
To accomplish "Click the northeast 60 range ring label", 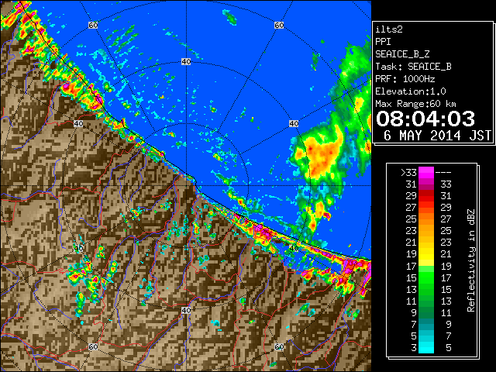I will [279, 25].
